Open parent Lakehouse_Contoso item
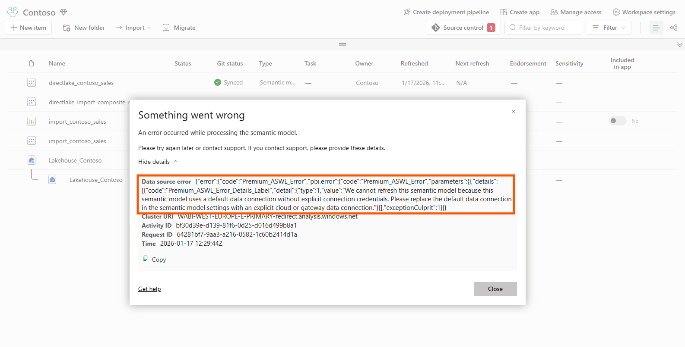 pyautogui.click(x=75, y=160)
